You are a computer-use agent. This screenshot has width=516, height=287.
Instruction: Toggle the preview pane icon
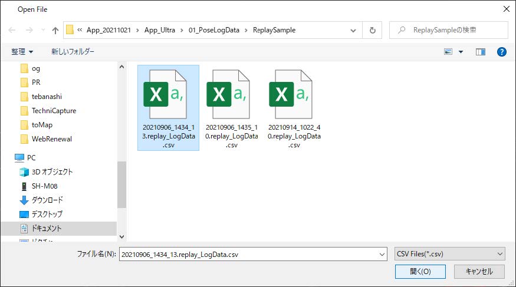click(x=481, y=52)
